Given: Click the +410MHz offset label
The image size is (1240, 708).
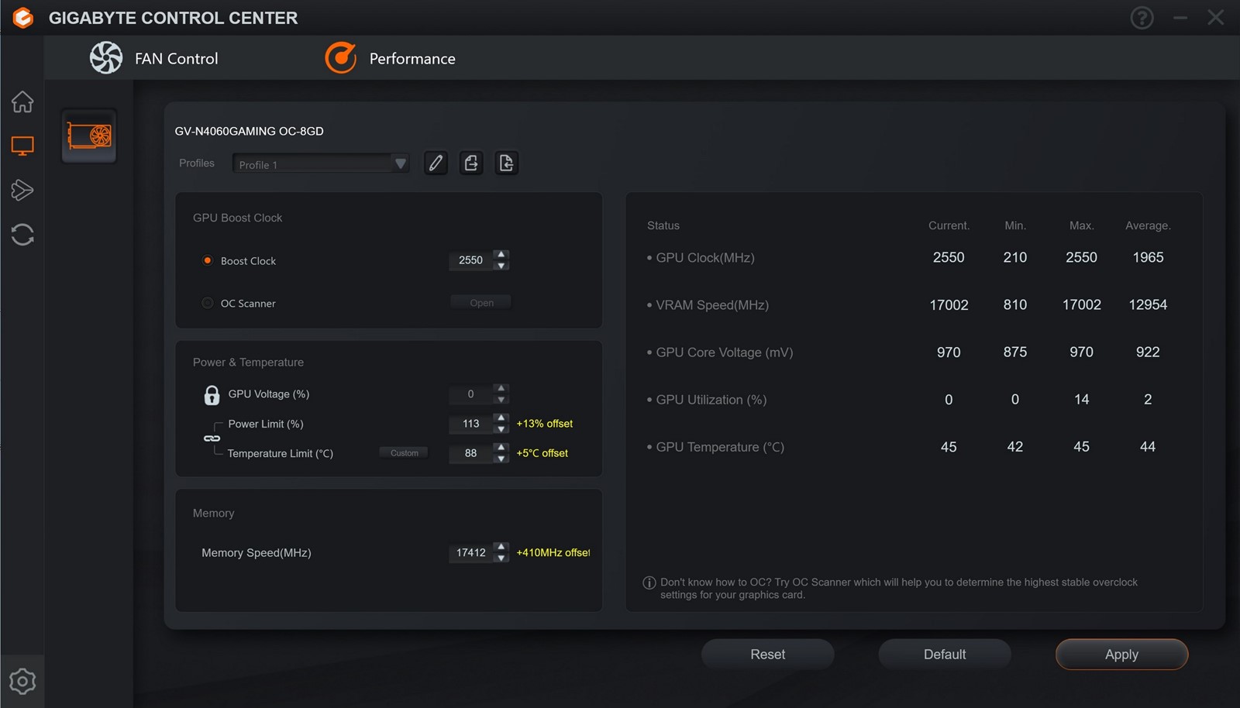Looking at the screenshot, I should coord(553,552).
